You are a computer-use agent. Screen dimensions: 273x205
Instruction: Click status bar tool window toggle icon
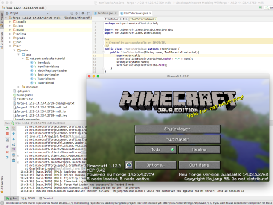click(x=3, y=203)
